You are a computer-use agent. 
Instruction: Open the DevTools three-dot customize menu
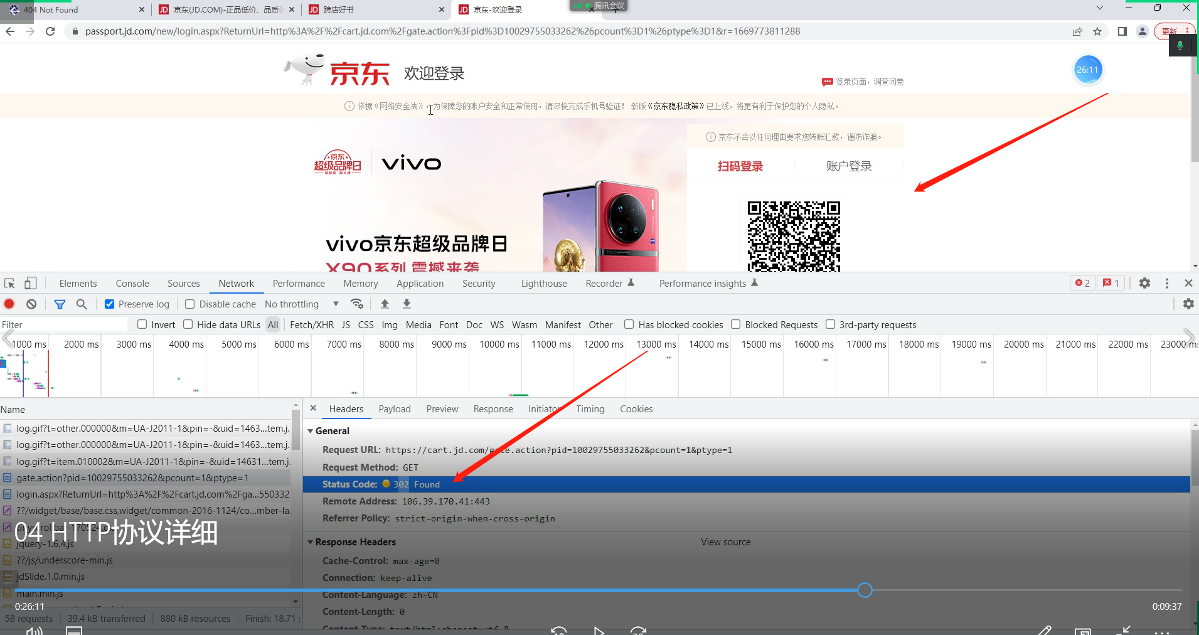(1167, 284)
